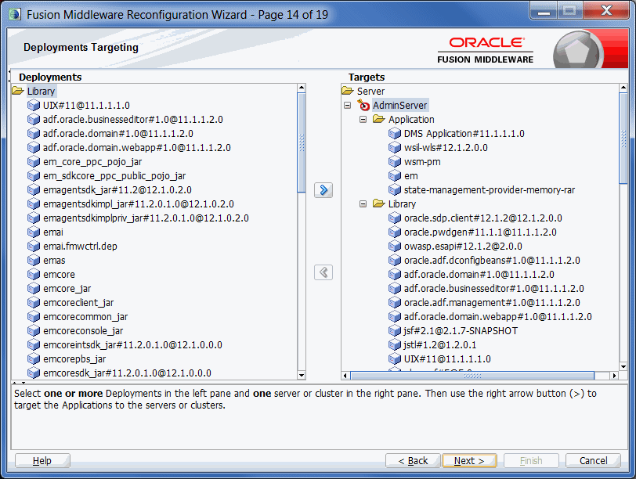636x479 pixels.
Task: Click the Application folder icon under AdminServer
Action: 379,119
